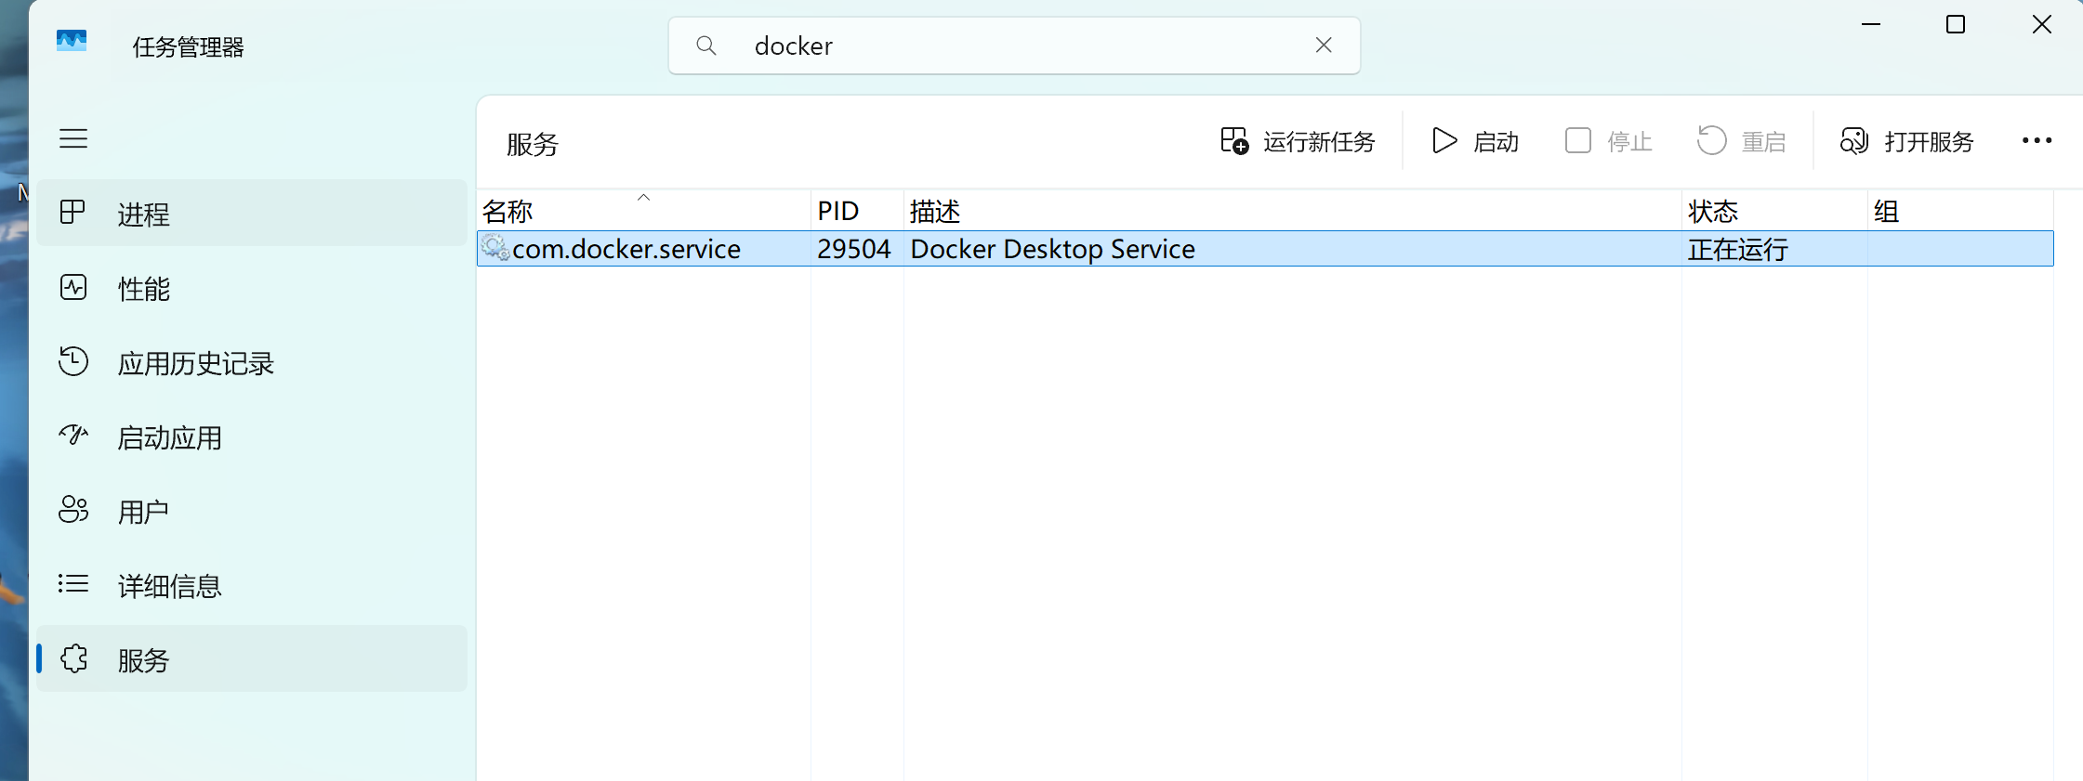
Task: Close the Task Manager window
Action: pyautogui.click(x=2041, y=25)
